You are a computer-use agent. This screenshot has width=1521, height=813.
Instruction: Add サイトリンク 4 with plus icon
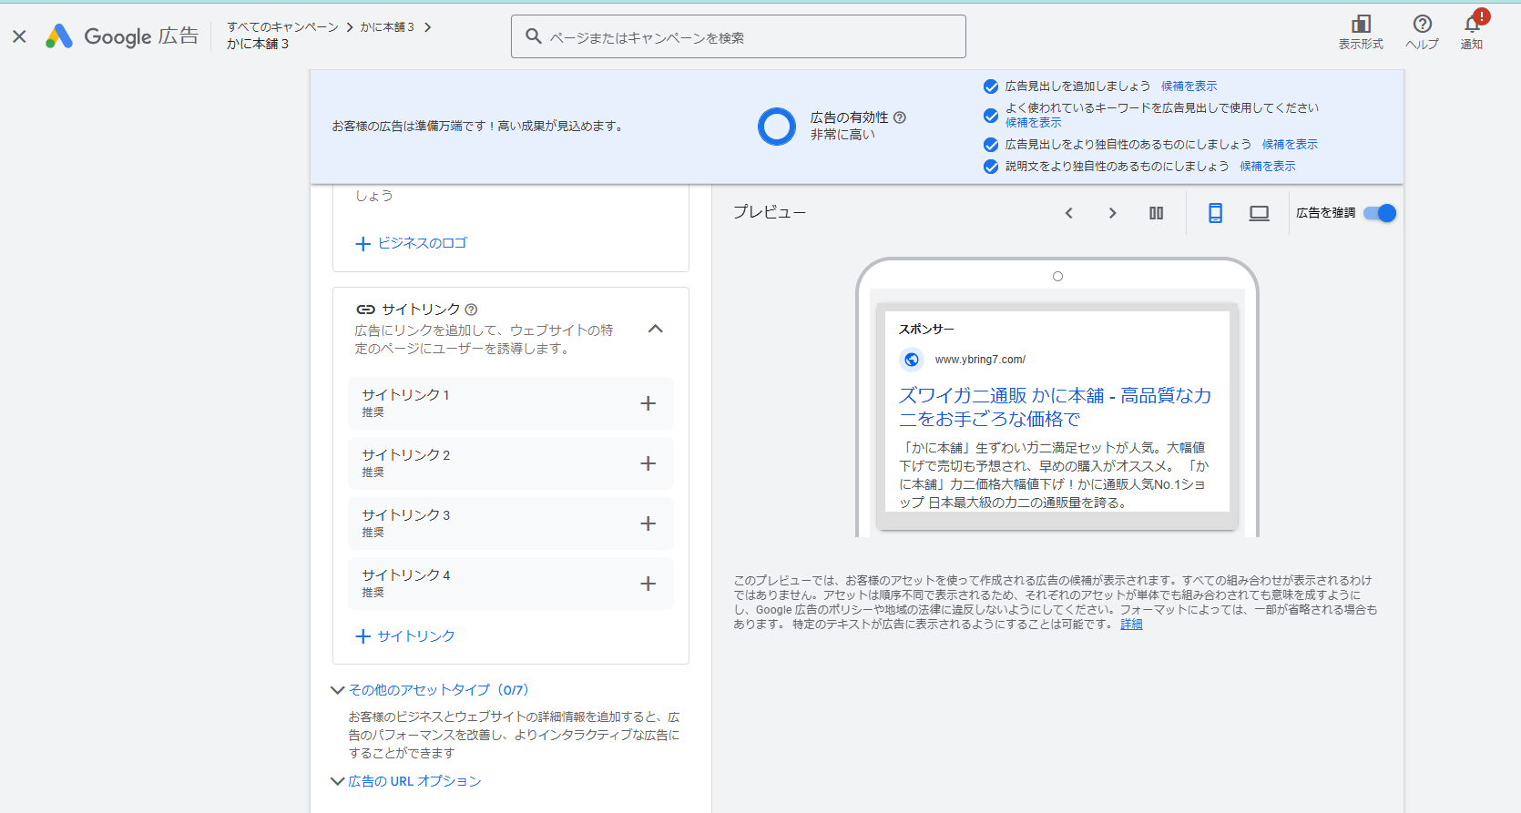(x=648, y=584)
